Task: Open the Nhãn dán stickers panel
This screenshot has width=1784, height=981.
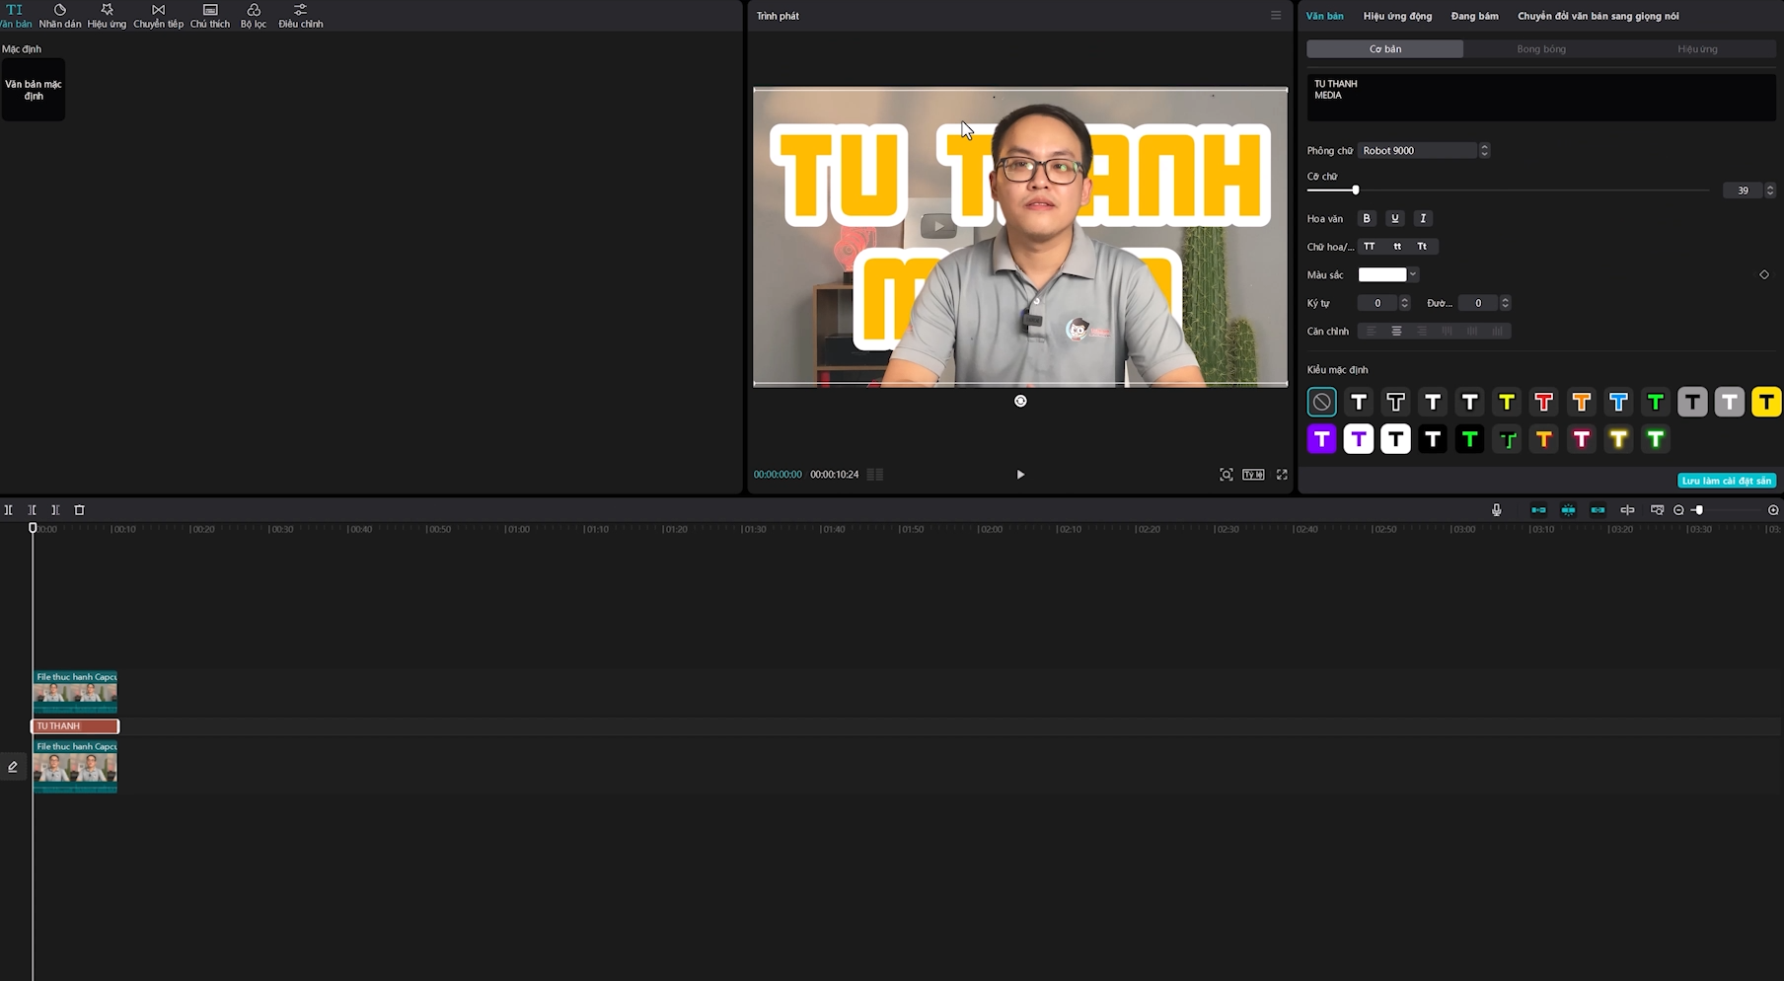Action: (x=59, y=16)
